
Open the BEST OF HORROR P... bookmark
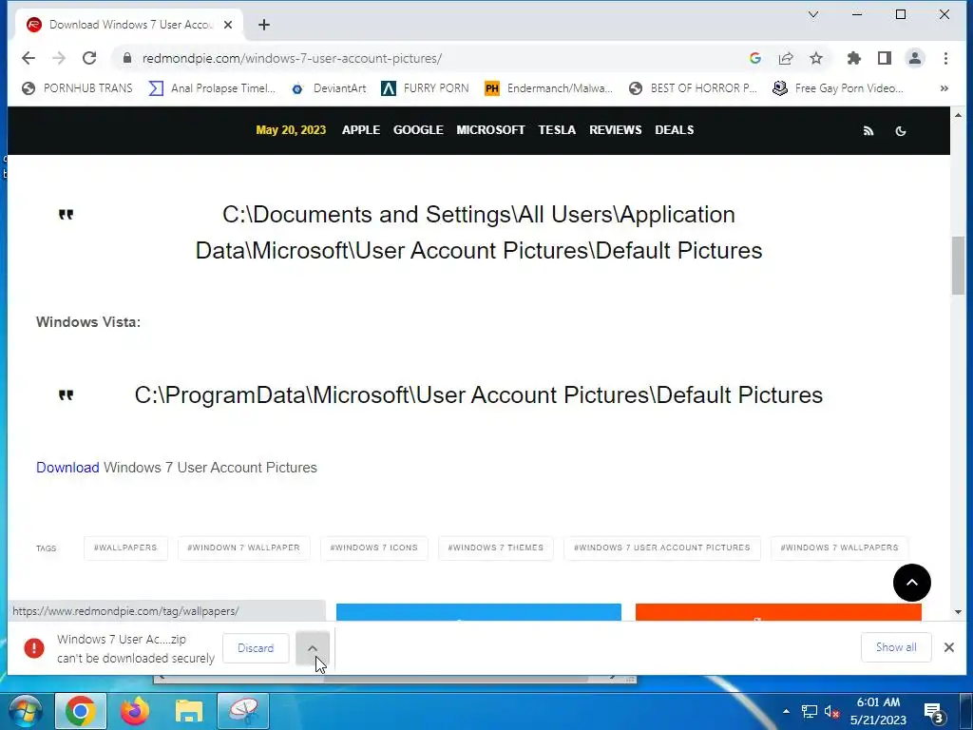pyautogui.click(x=693, y=88)
